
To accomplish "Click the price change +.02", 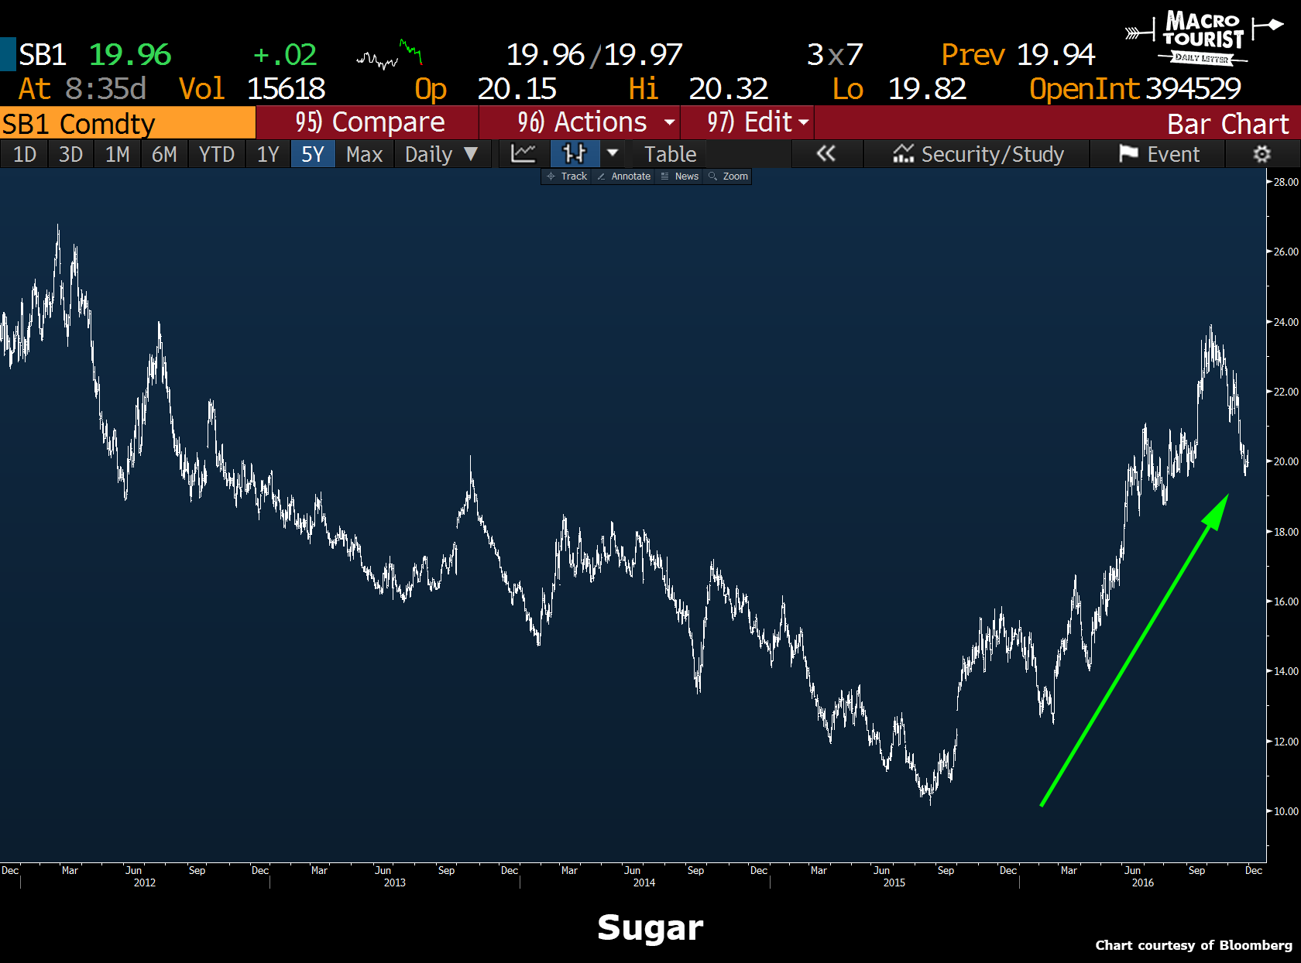I will coord(284,54).
